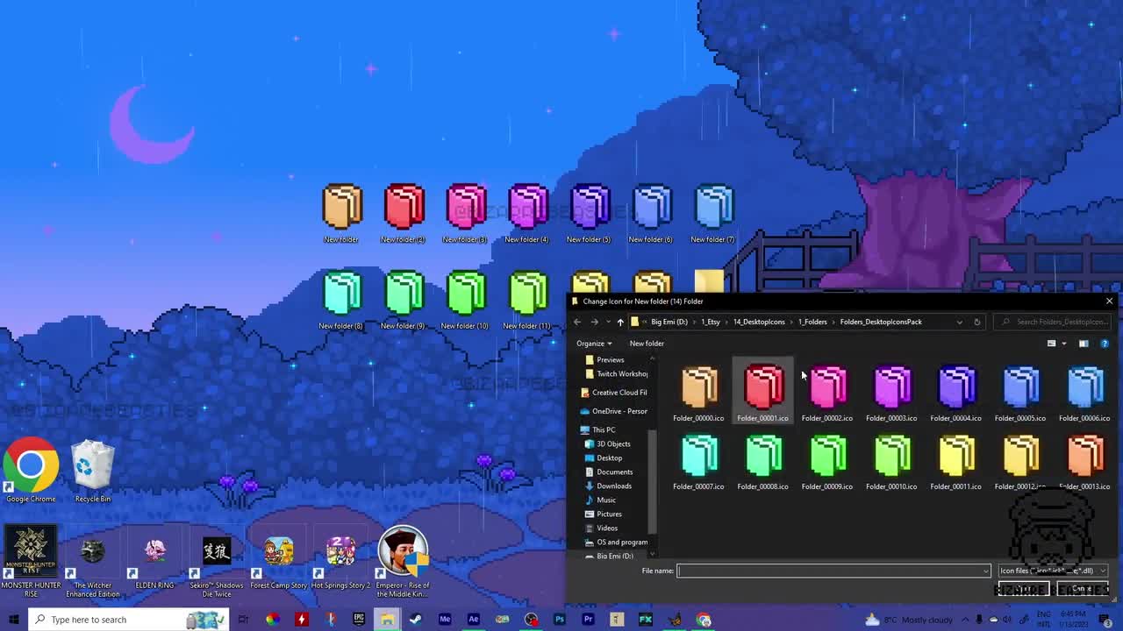Open the change-view dropdown arrow
This screenshot has height=631, width=1123.
1062,343
